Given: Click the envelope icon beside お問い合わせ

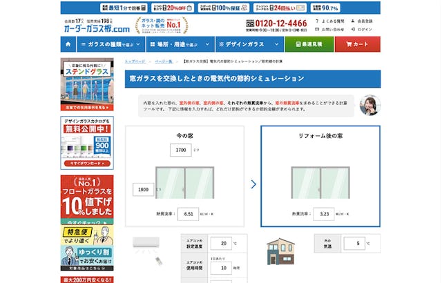Looking at the screenshot, I should [x=317, y=29].
